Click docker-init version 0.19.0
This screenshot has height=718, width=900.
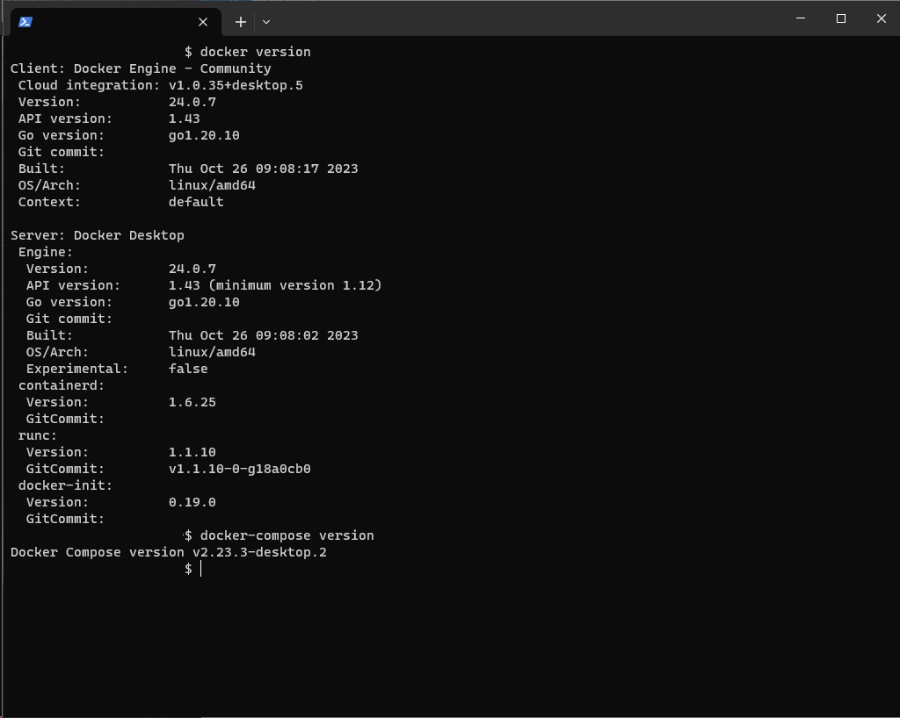click(x=192, y=502)
